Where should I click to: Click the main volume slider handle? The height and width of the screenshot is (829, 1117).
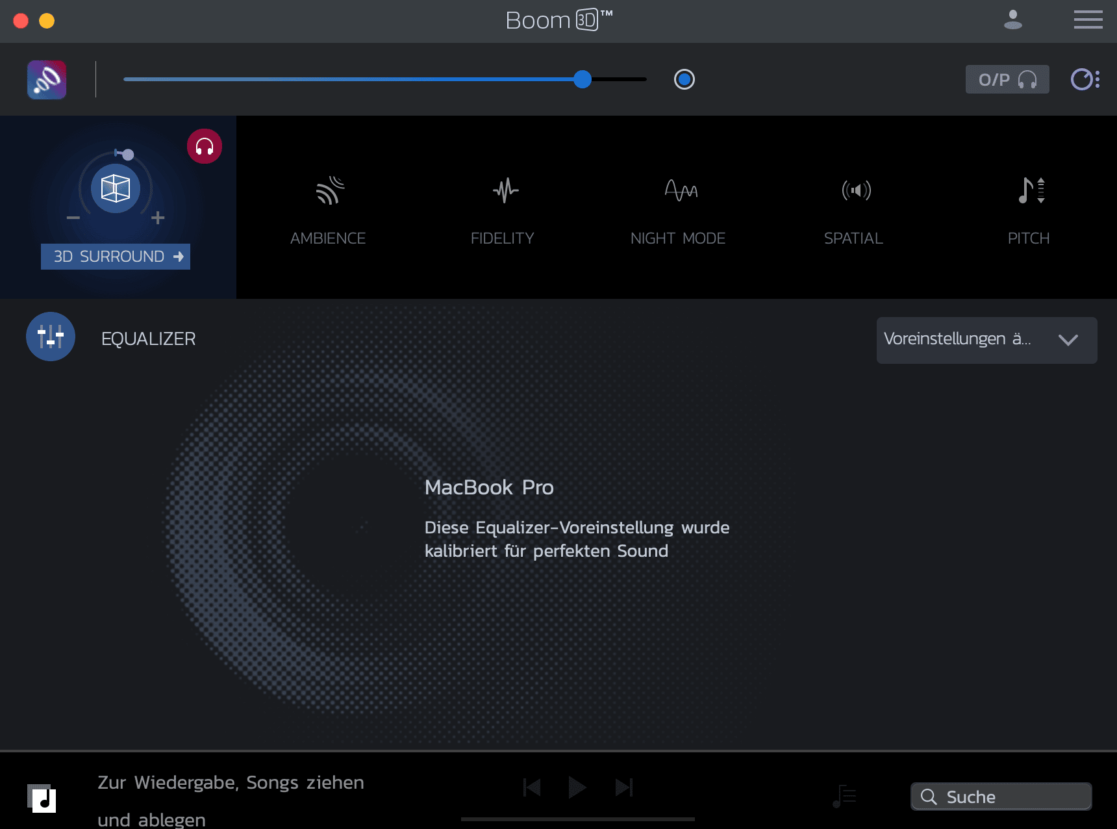point(583,79)
